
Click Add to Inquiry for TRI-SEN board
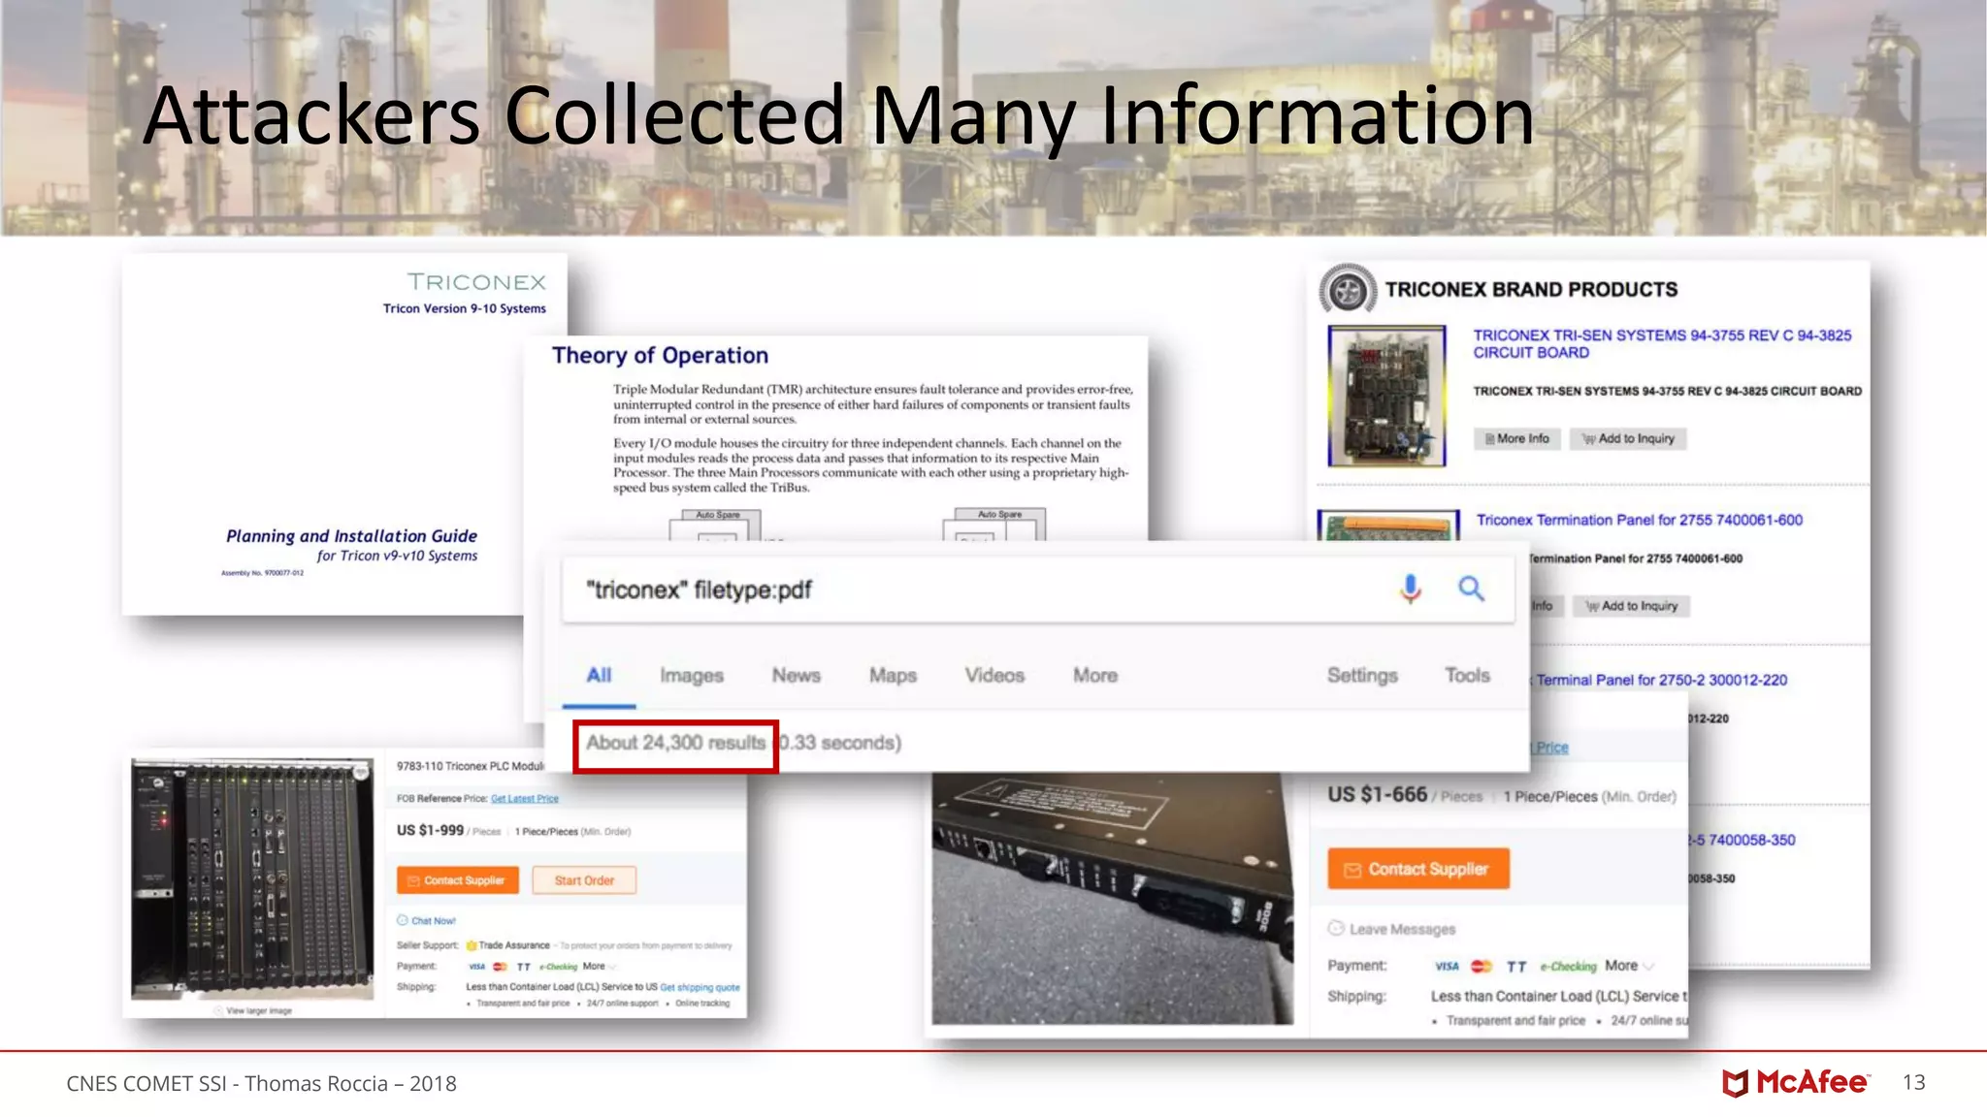(1629, 438)
